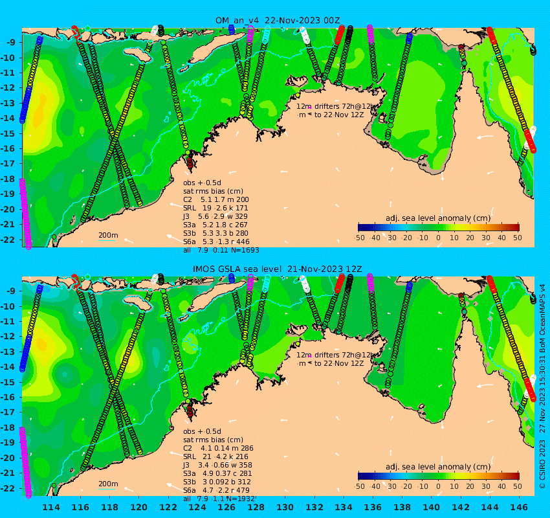Click '12m drifters 72h@12h' label in top panel

coord(335,106)
